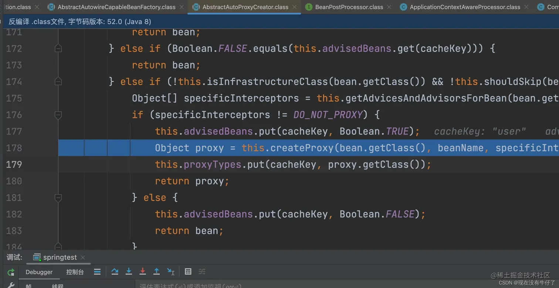Close the AbstractAutoProxyCreator.class tab
Screen dimensions: 559x288
click(x=294, y=7)
